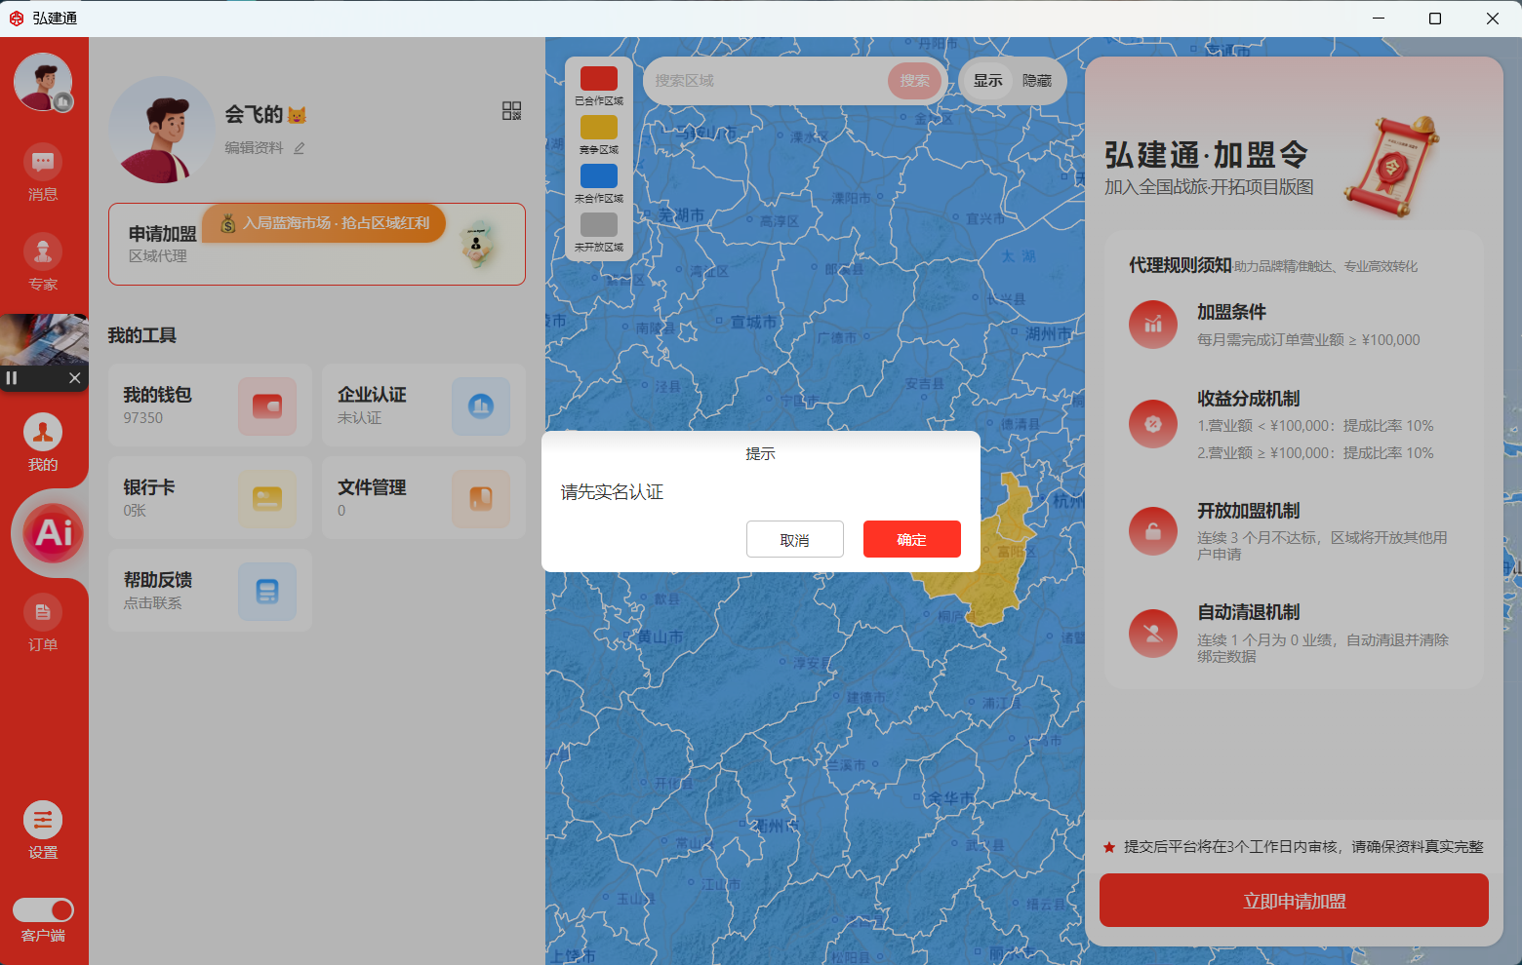Viewport: 1522px width, 965px height.
Task: Click the pencil icon next to 编辑资料
Action: (x=300, y=148)
